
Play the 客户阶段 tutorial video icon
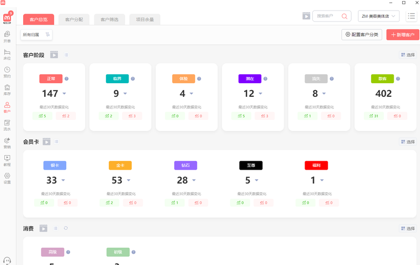click(x=54, y=55)
